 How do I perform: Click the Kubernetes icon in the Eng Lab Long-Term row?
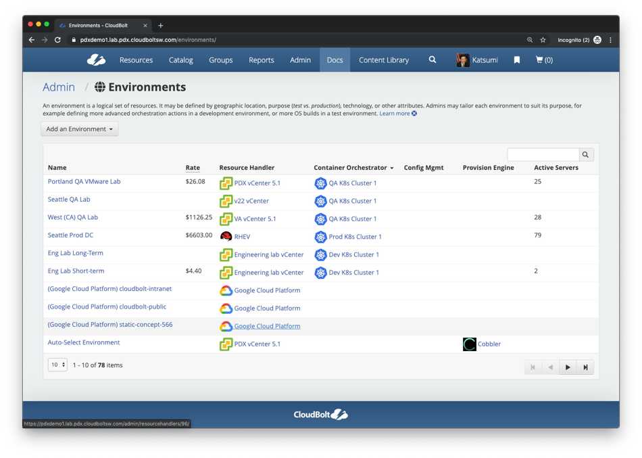point(320,254)
